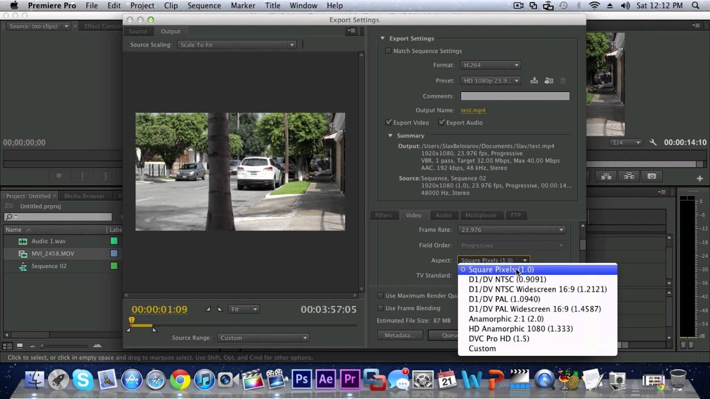
Task: Click the Audio 1.wav file icon
Action: [23, 241]
